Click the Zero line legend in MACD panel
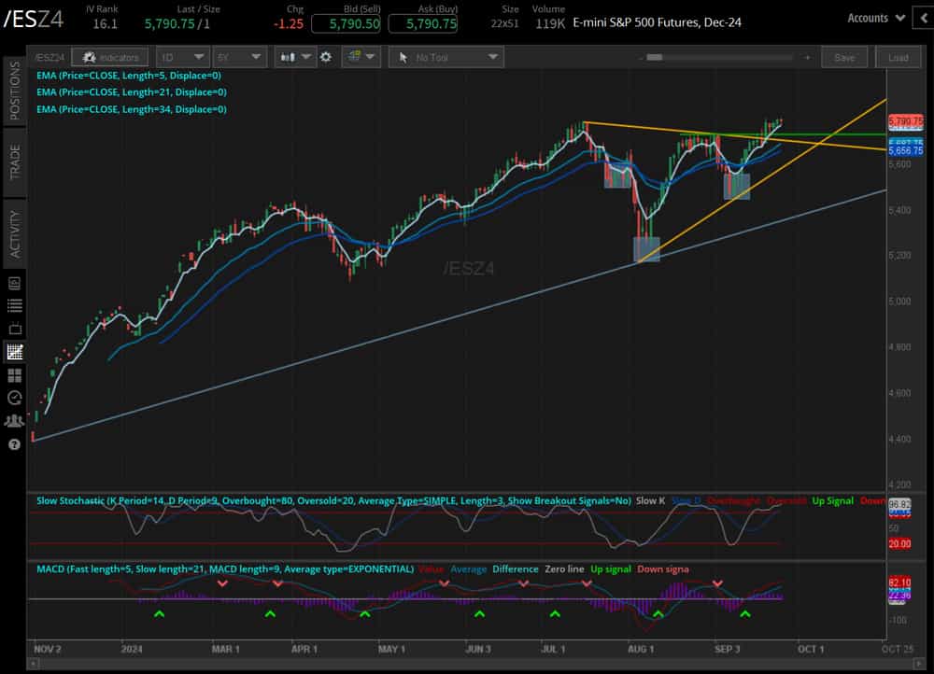The height and width of the screenshot is (674, 934). (564, 569)
